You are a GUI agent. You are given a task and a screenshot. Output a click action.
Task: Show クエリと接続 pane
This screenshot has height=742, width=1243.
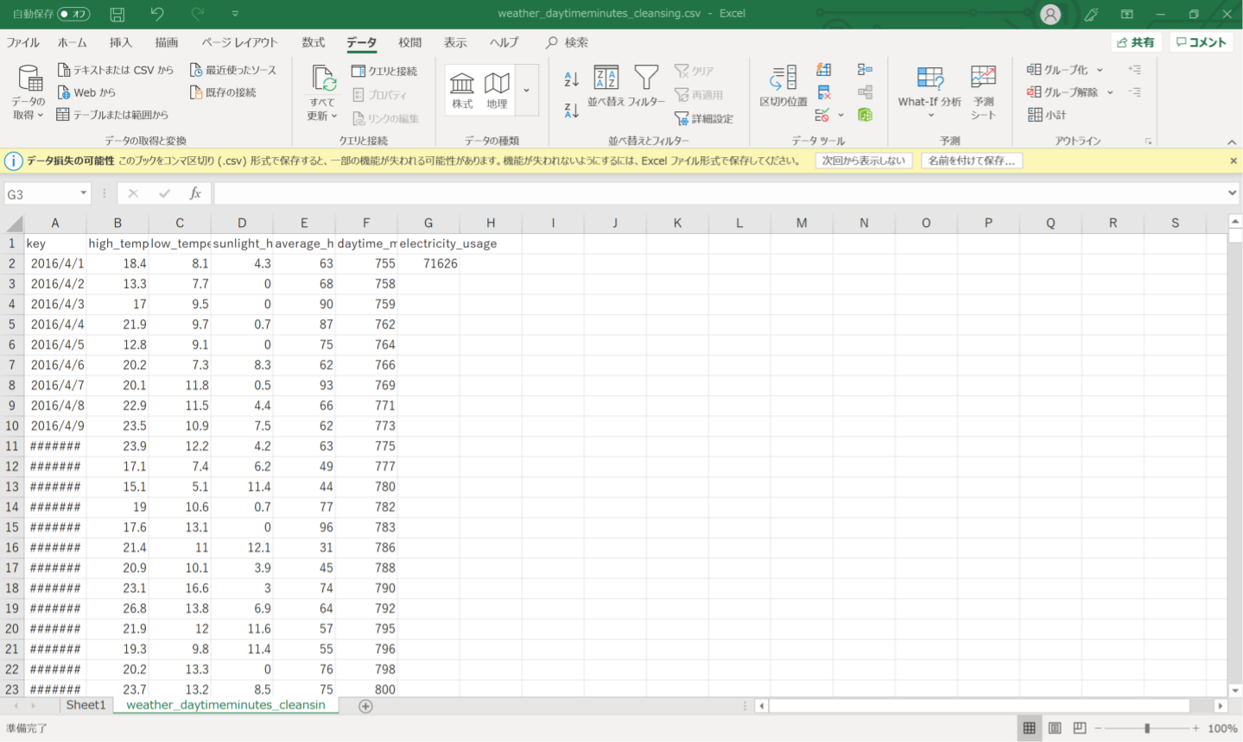(x=384, y=71)
